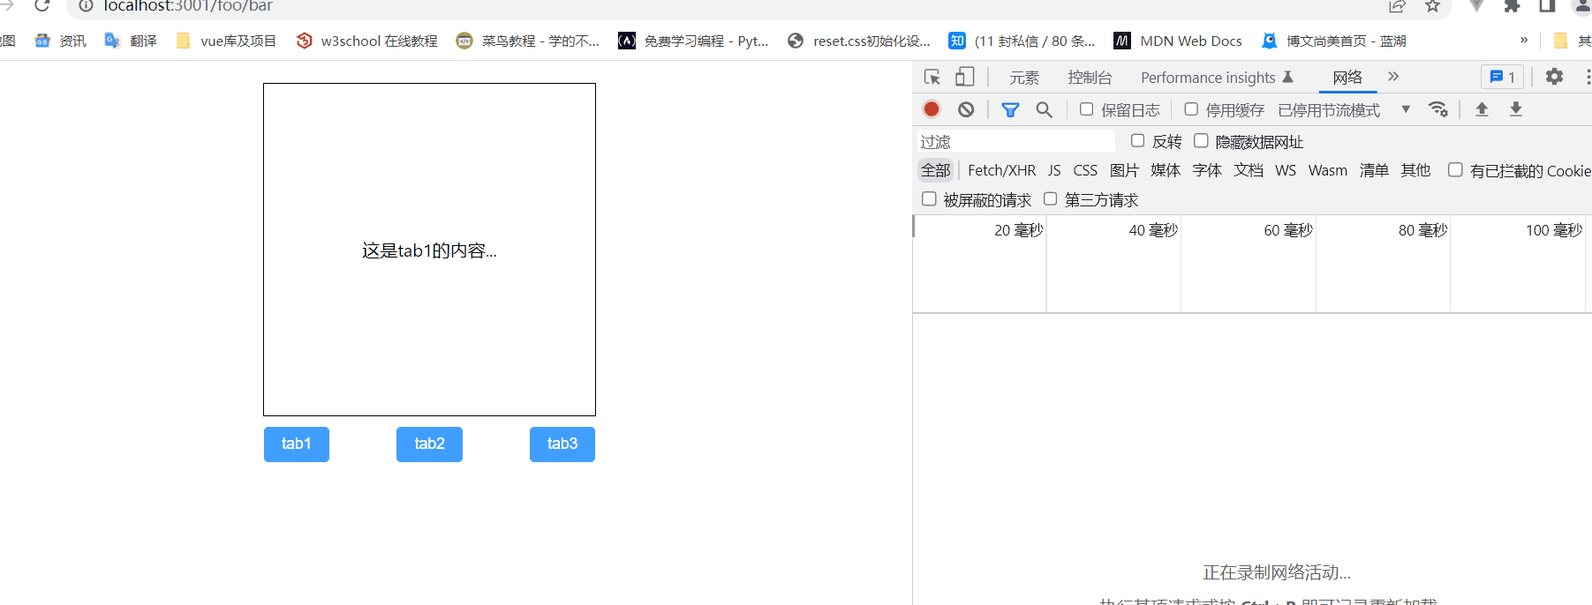Viewport: 1592px width, 605px height.
Task: Clear the network log icon
Action: tap(966, 109)
